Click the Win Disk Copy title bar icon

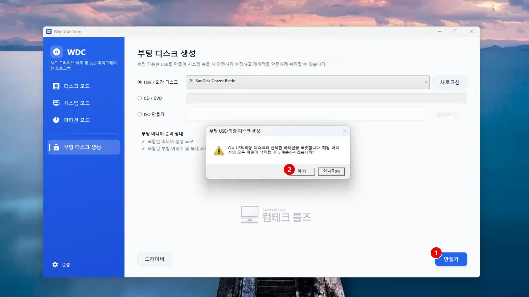49,32
